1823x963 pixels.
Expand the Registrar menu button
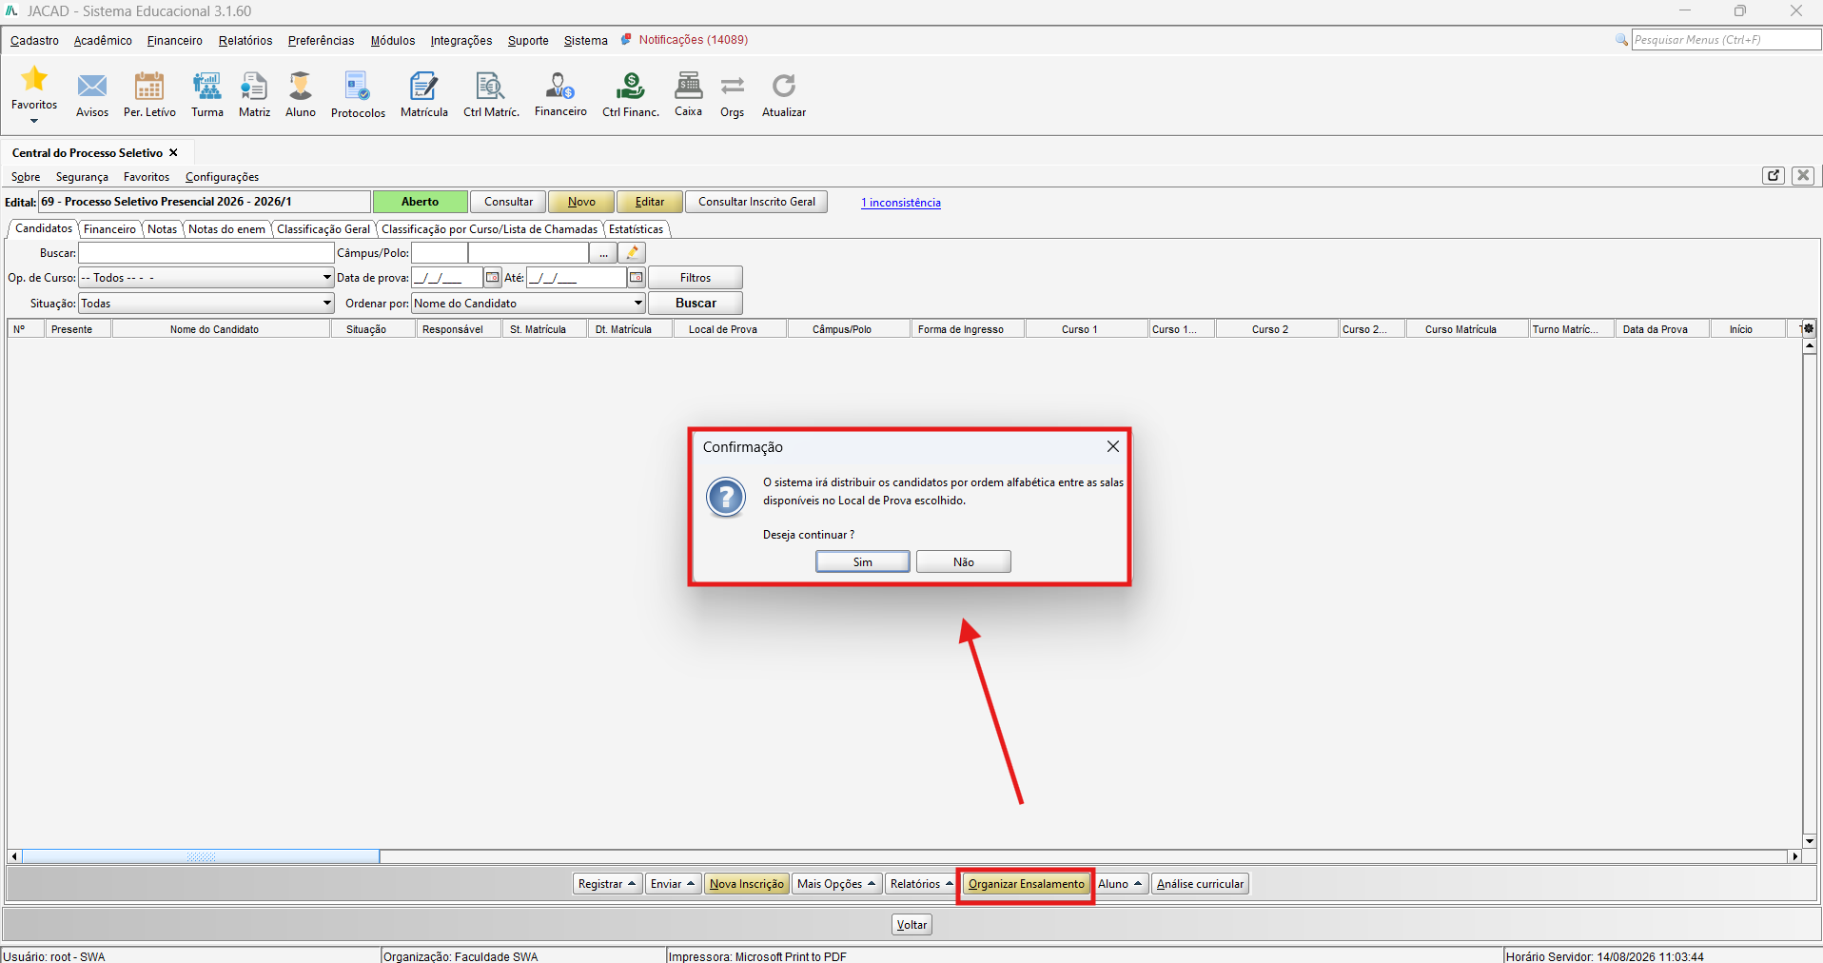point(607,884)
